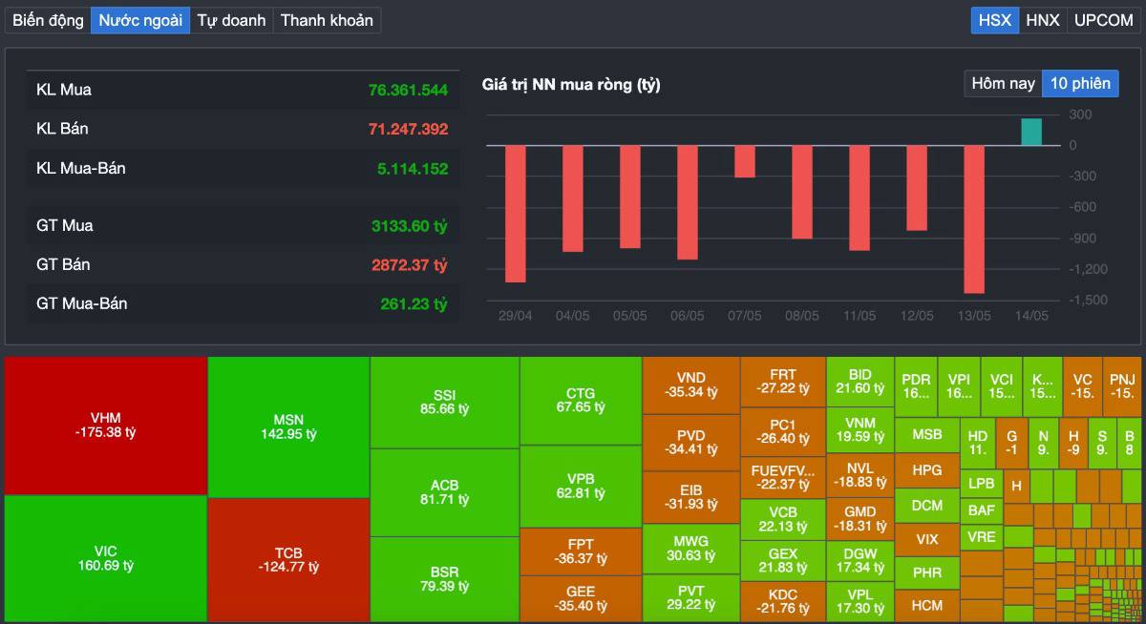Click the GT Mua-Bán value 261.23 tỷ

414,303
